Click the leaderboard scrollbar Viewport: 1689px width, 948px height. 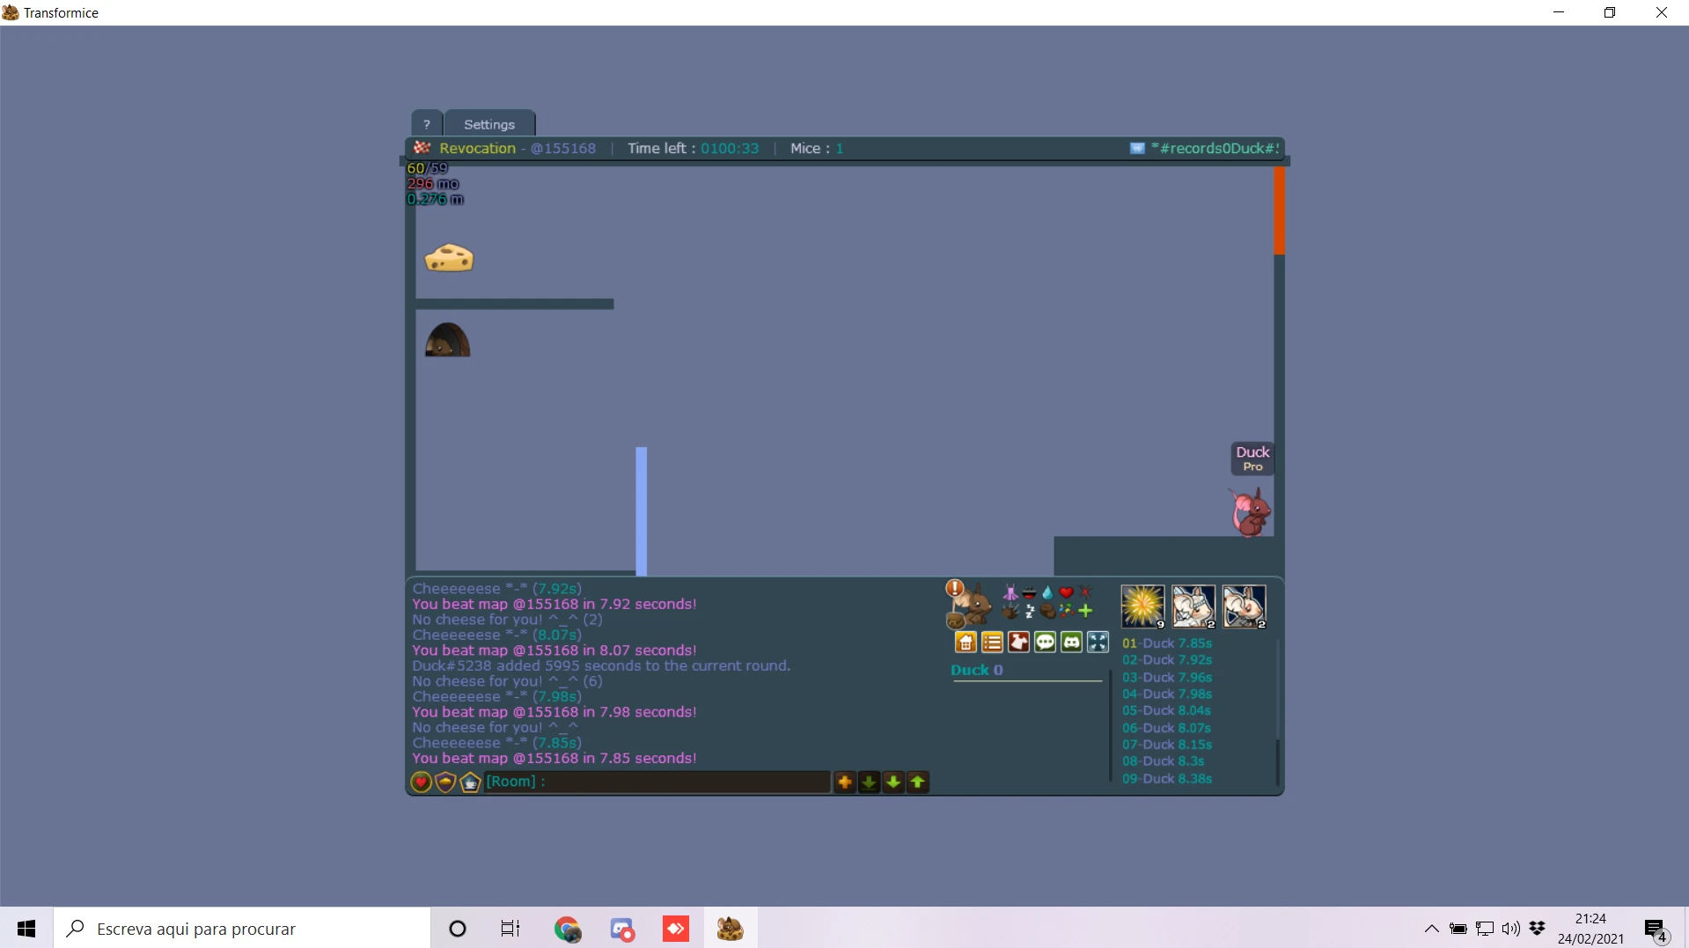click(1277, 712)
